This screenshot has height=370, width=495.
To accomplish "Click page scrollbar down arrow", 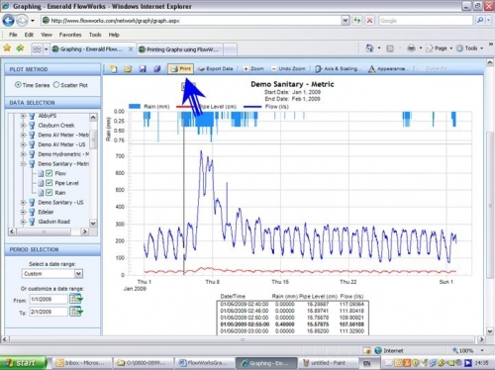I will coord(490,330).
